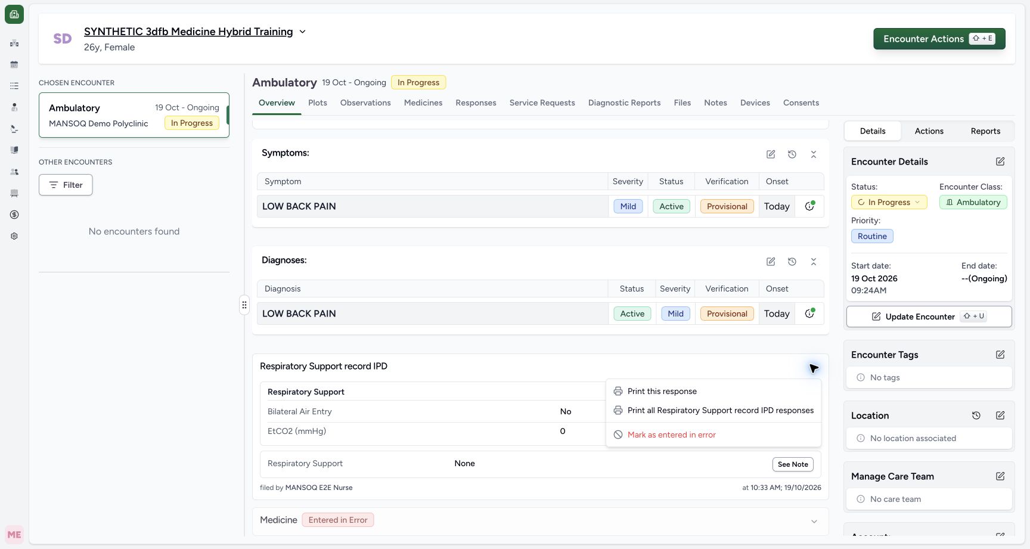The image size is (1030, 549).
Task: Open the In Progress status dropdown
Action: [x=889, y=203]
